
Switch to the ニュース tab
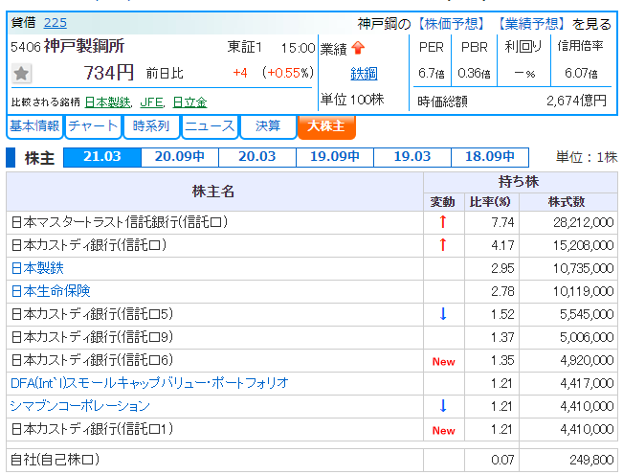click(x=210, y=126)
